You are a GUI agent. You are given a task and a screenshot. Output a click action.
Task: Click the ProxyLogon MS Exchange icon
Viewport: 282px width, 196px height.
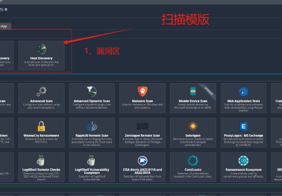point(243,126)
